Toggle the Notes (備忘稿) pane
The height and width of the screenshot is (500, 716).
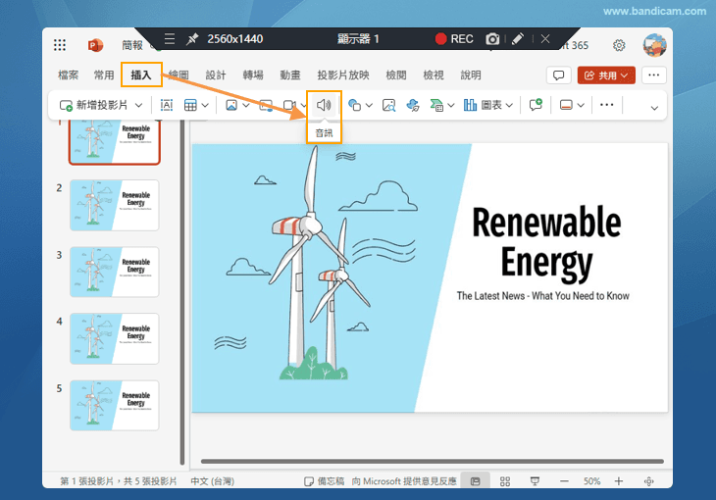[x=324, y=481]
